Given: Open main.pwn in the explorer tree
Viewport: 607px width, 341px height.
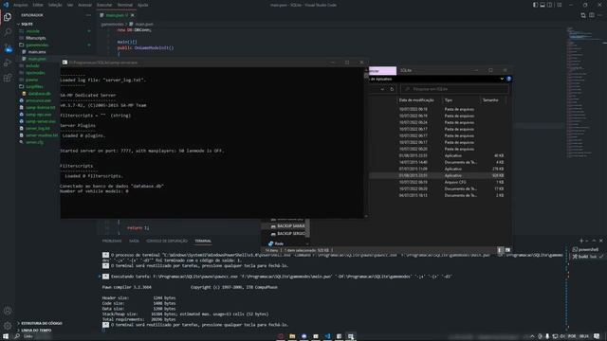Looking at the screenshot, I should coord(37,59).
